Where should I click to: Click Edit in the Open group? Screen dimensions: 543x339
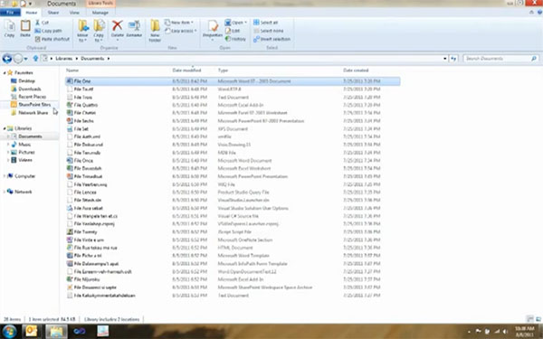(233, 31)
